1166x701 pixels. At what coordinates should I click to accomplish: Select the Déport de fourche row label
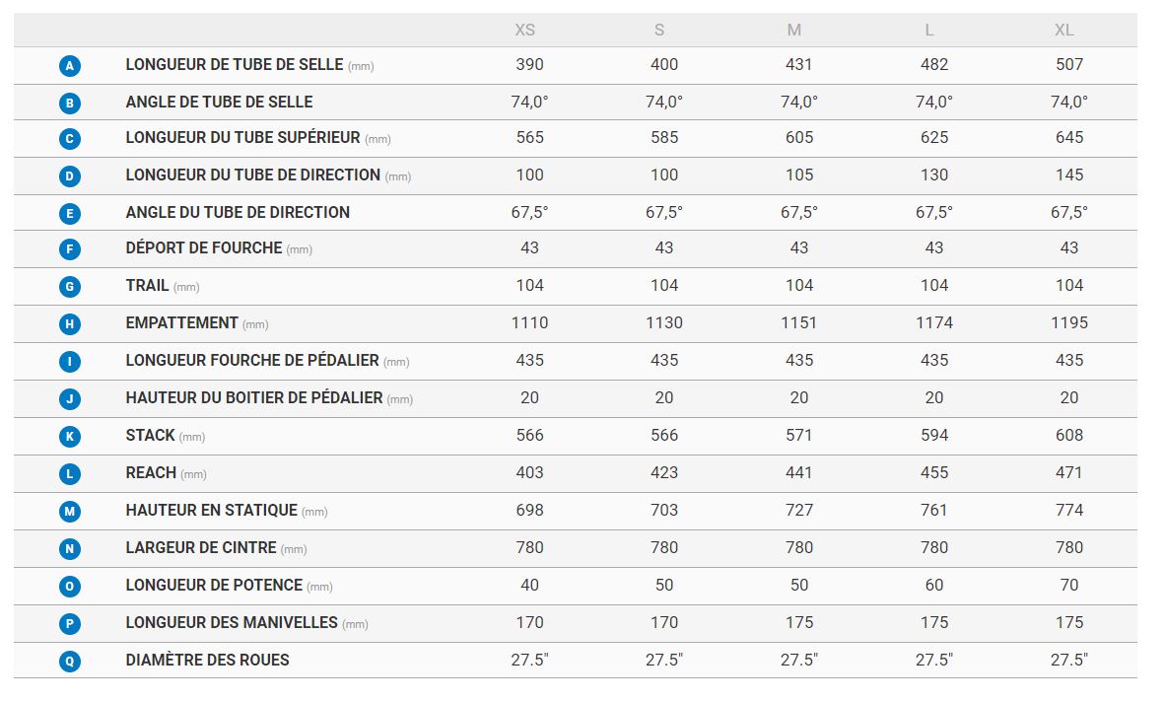204,248
